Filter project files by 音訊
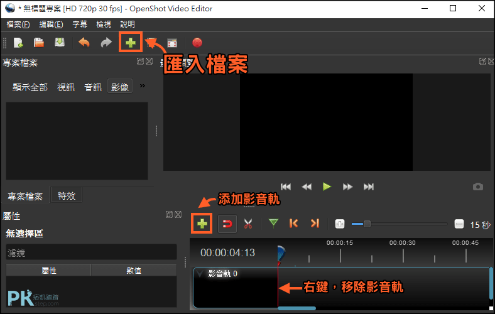 (93, 87)
